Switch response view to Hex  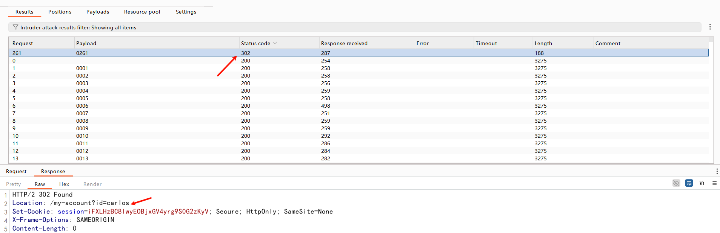pos(64,184)
